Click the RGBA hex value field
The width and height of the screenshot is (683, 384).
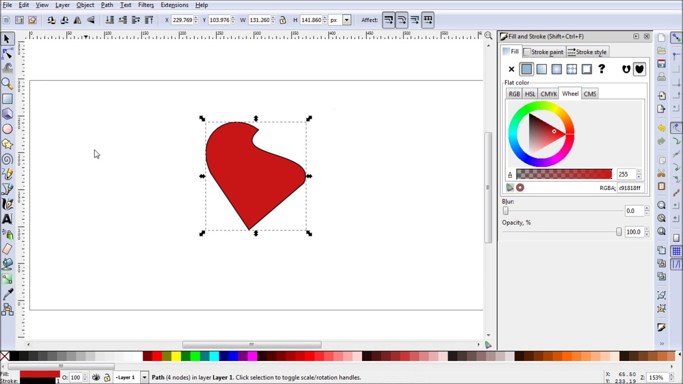tap(630, 188)
